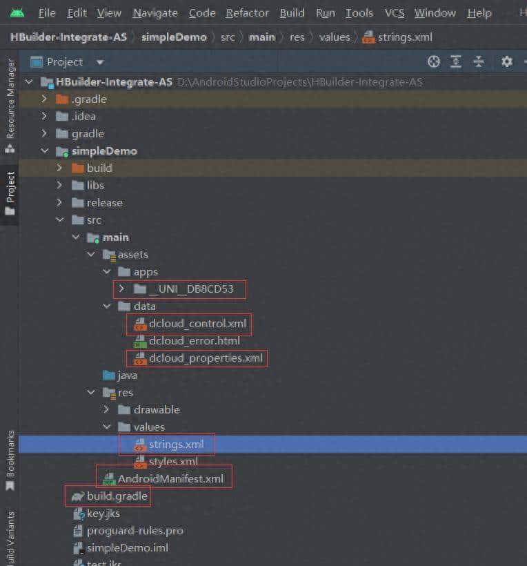527x566 pixels.
Task: Open the Build Variants side panel
Action: coord(10,538)
